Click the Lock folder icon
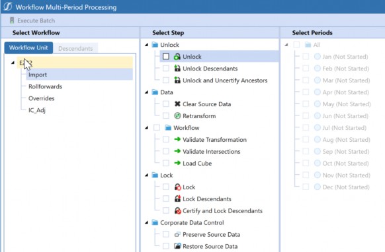The height and width of the screenshot is (252, 385). [155, 175]
